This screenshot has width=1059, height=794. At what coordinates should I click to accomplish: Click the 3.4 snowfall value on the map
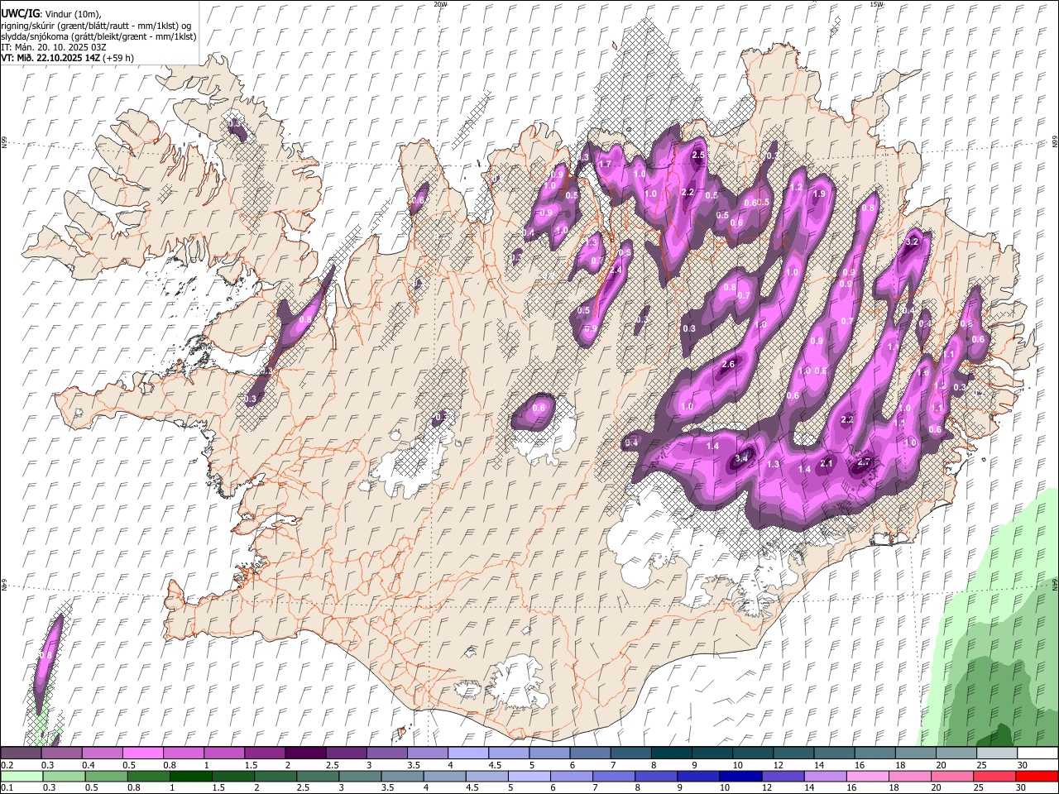742,458
